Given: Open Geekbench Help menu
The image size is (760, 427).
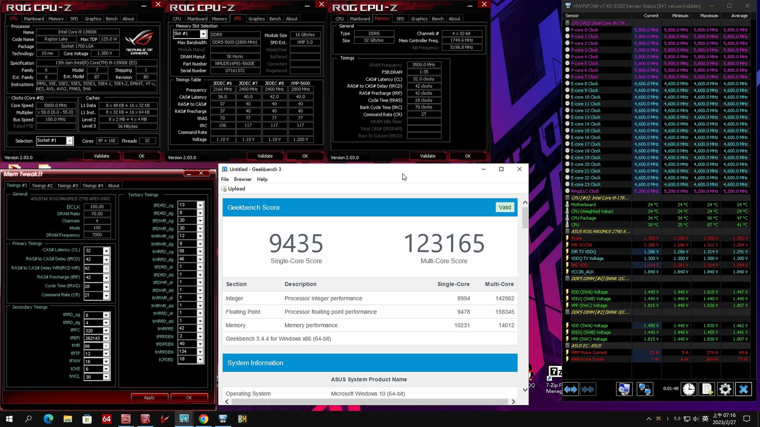Looking at the screenshot, I should click(x=262, y=179).
